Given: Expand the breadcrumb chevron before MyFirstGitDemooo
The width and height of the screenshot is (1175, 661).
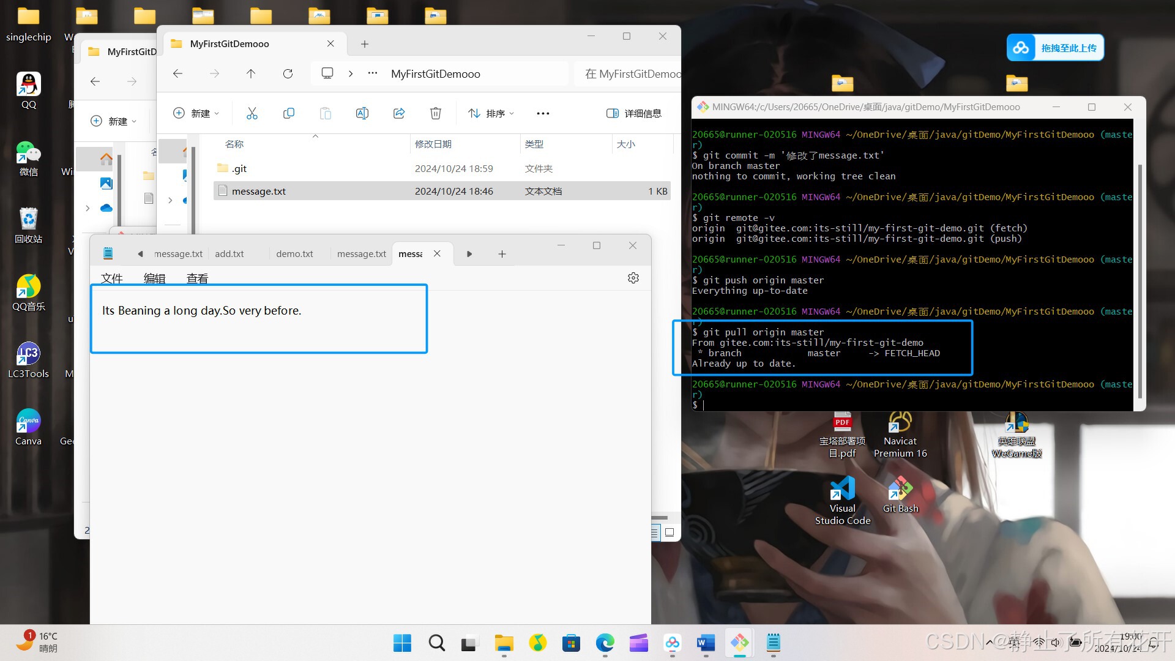Looking at the screenshot, I should pyautogui.click(x=351, y=74).
